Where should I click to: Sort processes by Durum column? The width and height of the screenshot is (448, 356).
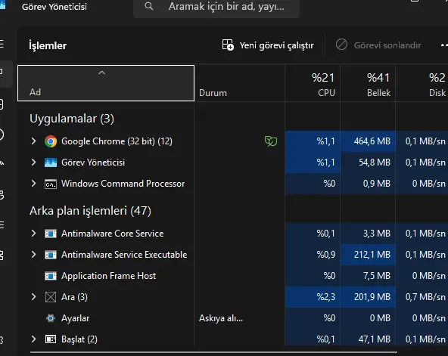click(x=239, y=83)
